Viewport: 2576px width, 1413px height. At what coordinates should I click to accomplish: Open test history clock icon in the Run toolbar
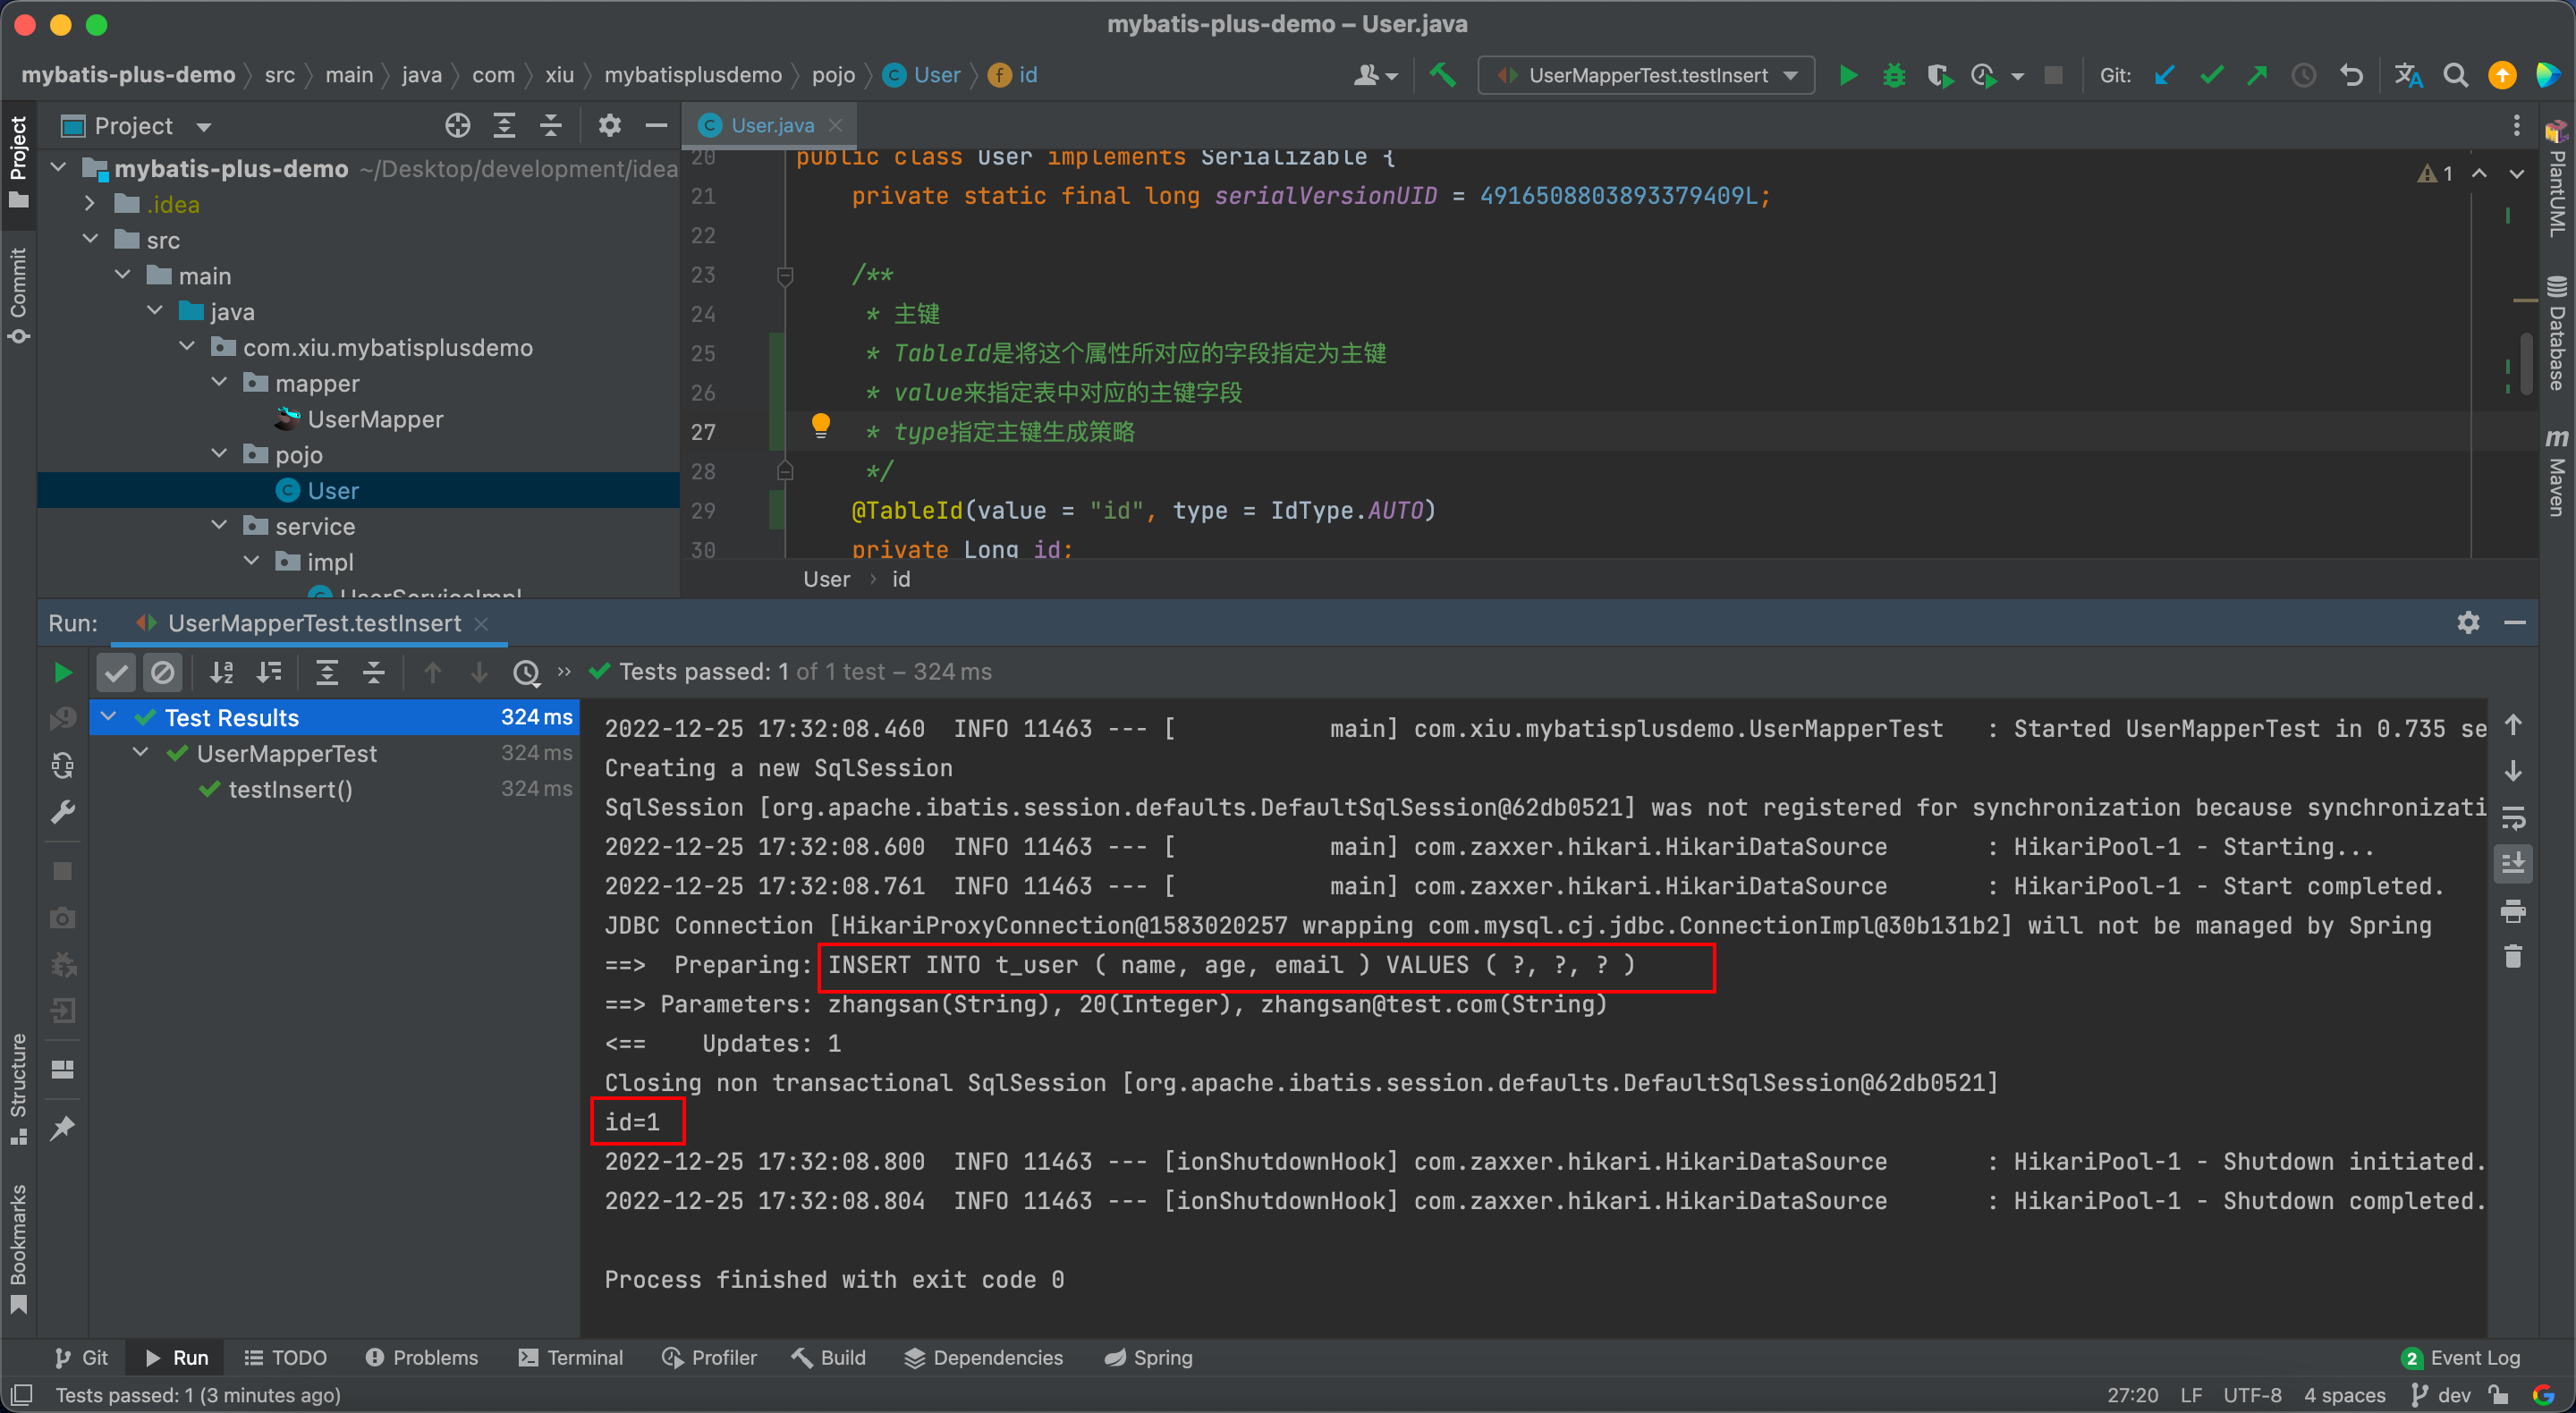point(526,672)
